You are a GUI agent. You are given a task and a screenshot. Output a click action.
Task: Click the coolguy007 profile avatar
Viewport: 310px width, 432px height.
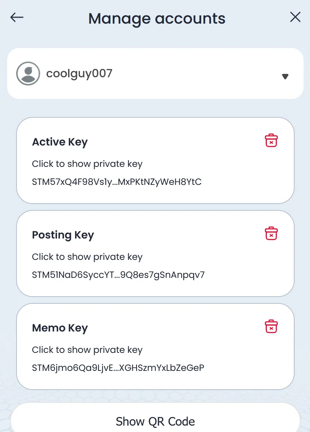pos(28,73)
